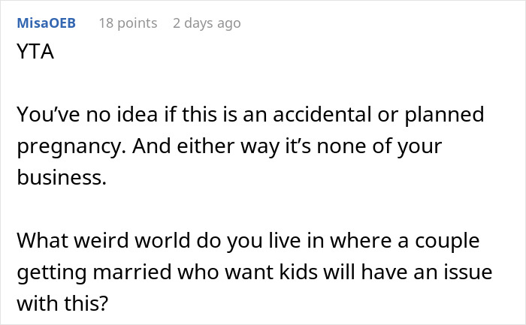Image resolution: width=526 pixels, height=325 pixels.
Task: Open the MisaOEB user profile link
Action: [46, 23]
